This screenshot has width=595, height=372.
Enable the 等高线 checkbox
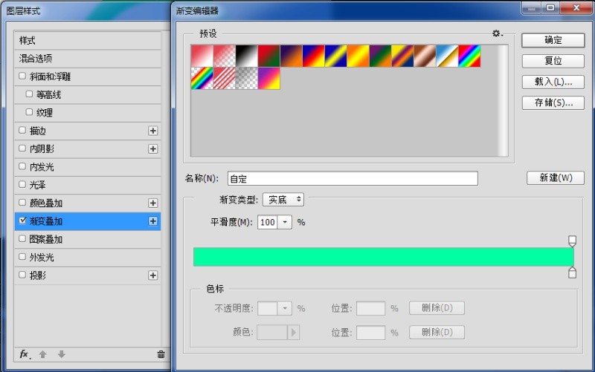click(29, 94)
